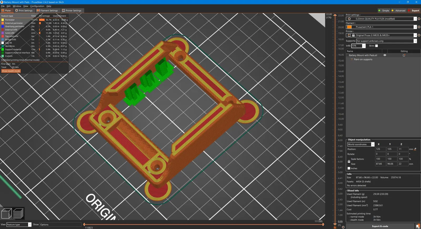The width and height of the screenshot is (421, 229).
Task: Click the Export G-code button
Action: click(380, 226)
